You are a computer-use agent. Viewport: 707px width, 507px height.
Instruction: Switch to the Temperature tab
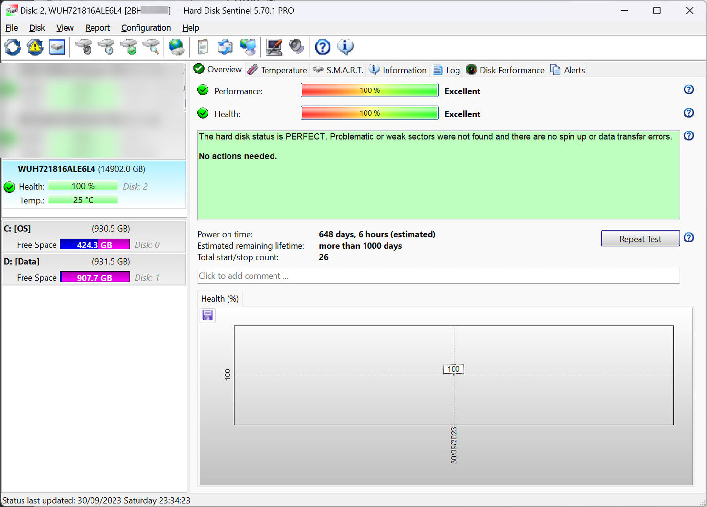click(x=277, y=70)
